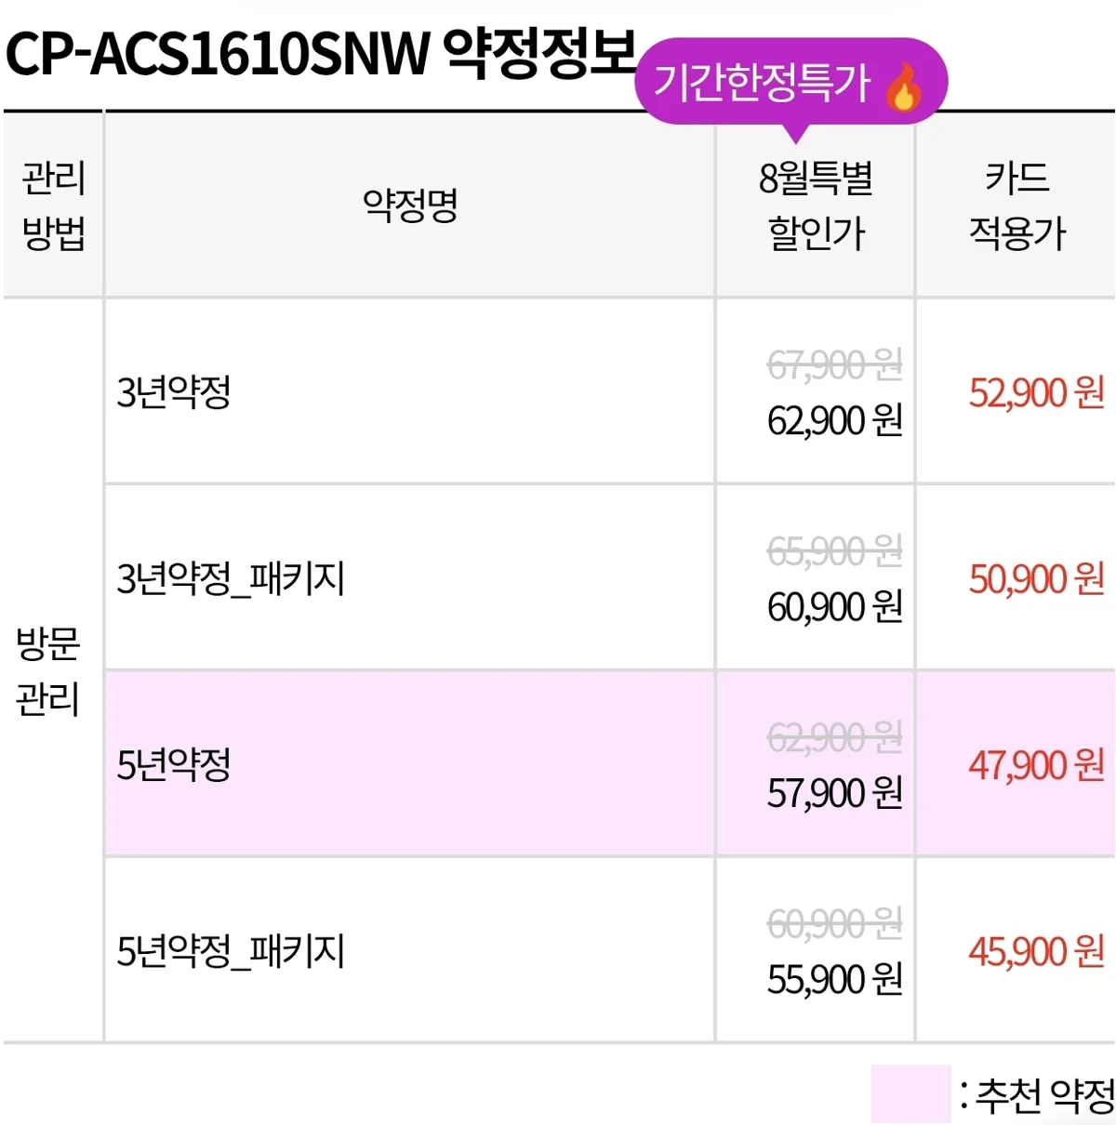Click the 기간한정특가 purple badge
Screen dimensions: 1116x1125
point(790,86)
